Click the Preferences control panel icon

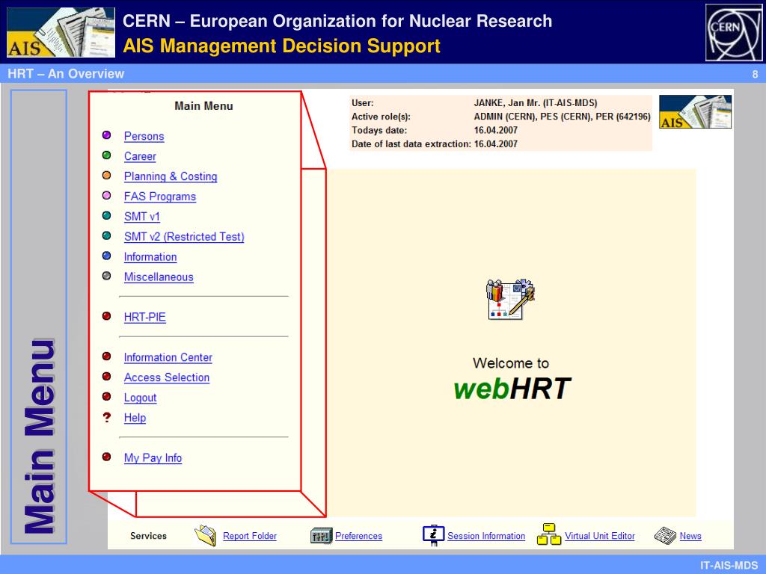(x=322, y=536)
